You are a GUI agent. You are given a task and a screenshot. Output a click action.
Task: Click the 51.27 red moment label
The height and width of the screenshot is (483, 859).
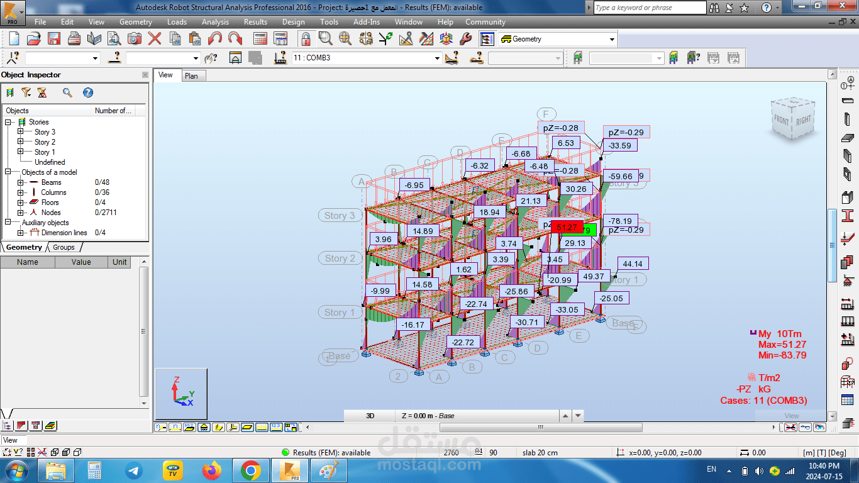(x=567, y=227)
